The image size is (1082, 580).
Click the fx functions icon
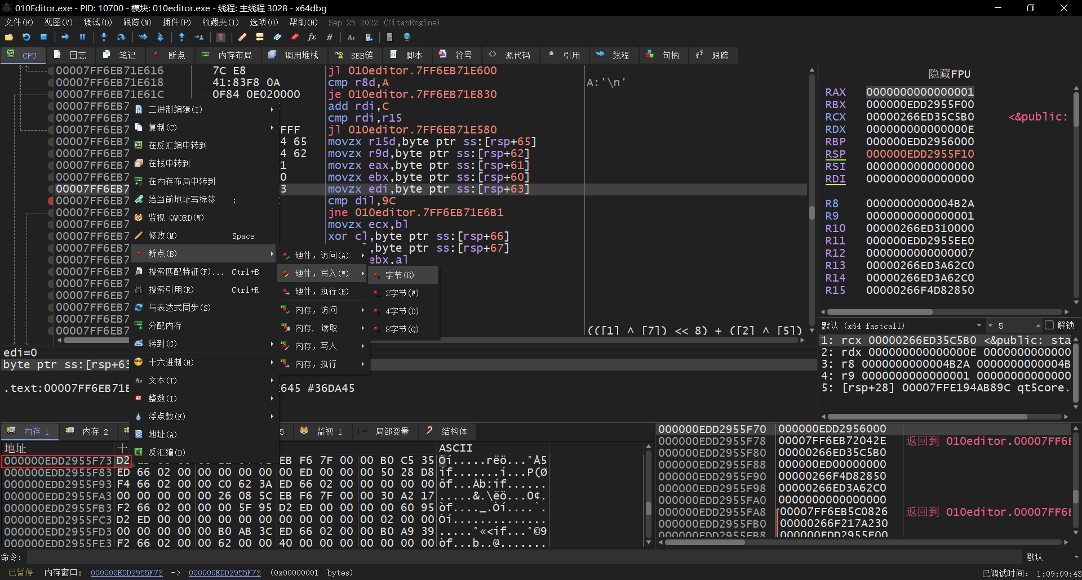point(312,37)
